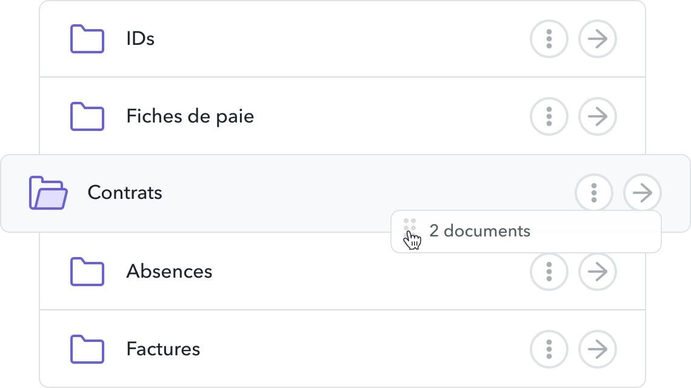Select the Fiches de paie label
This screenshot has width=691, height=388.
click(190, 116)
